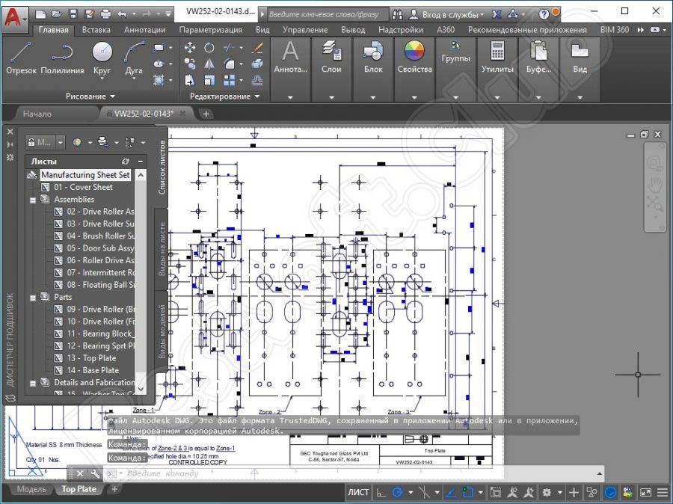Choose the Rotate tool in Редактирование panel

coord(209,47)
